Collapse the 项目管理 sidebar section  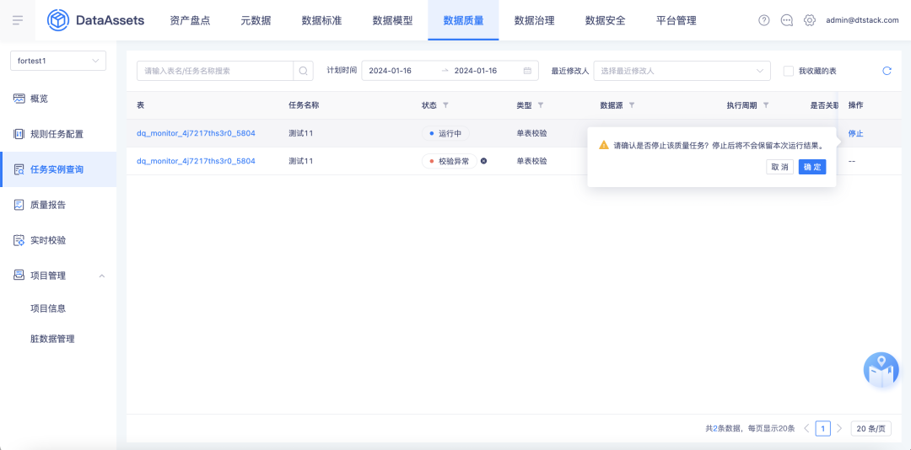[x=101, y=276]
